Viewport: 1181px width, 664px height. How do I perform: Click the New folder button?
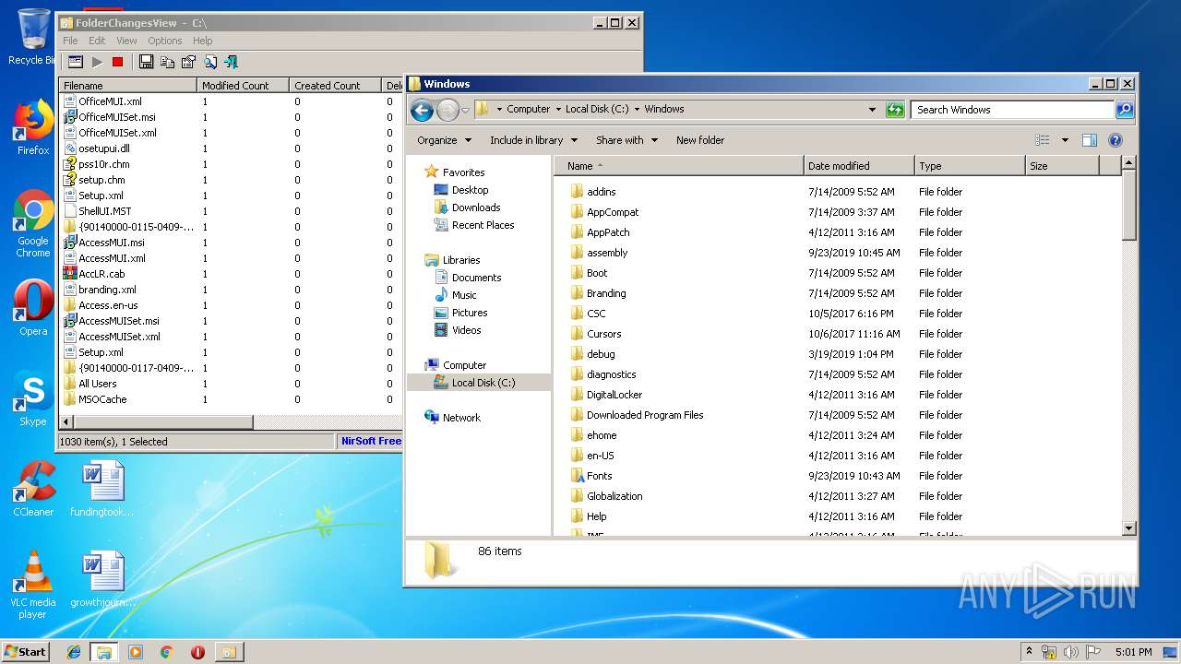[700, 140]
